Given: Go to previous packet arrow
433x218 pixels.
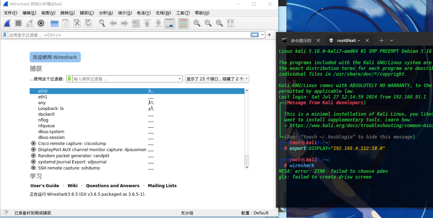Looking at the screenshot, I should coord(113,23).
